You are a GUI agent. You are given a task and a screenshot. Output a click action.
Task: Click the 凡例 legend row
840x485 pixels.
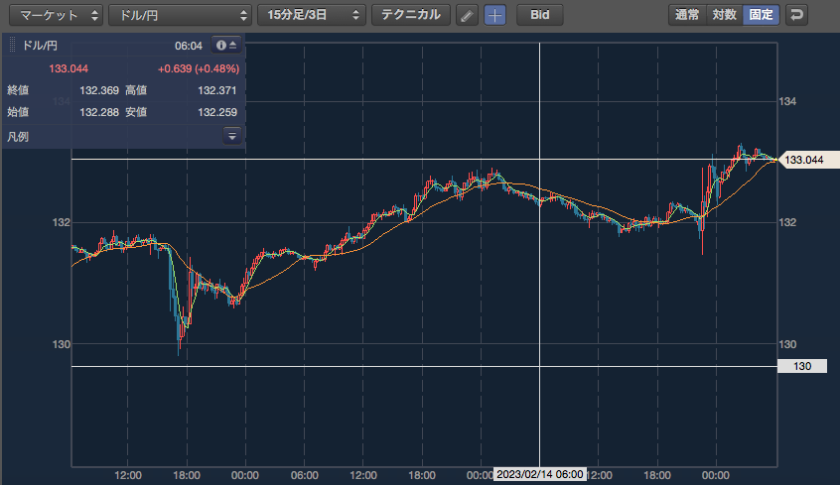tap(124, 137)
